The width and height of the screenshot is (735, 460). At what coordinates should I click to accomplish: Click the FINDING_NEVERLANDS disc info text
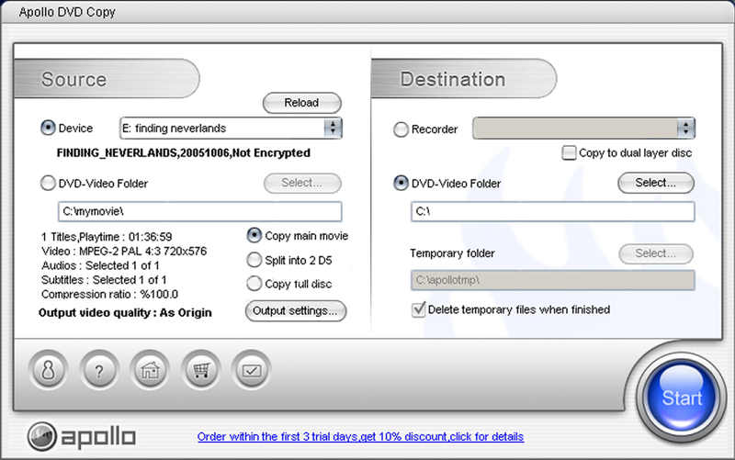(x=183, y=152)
